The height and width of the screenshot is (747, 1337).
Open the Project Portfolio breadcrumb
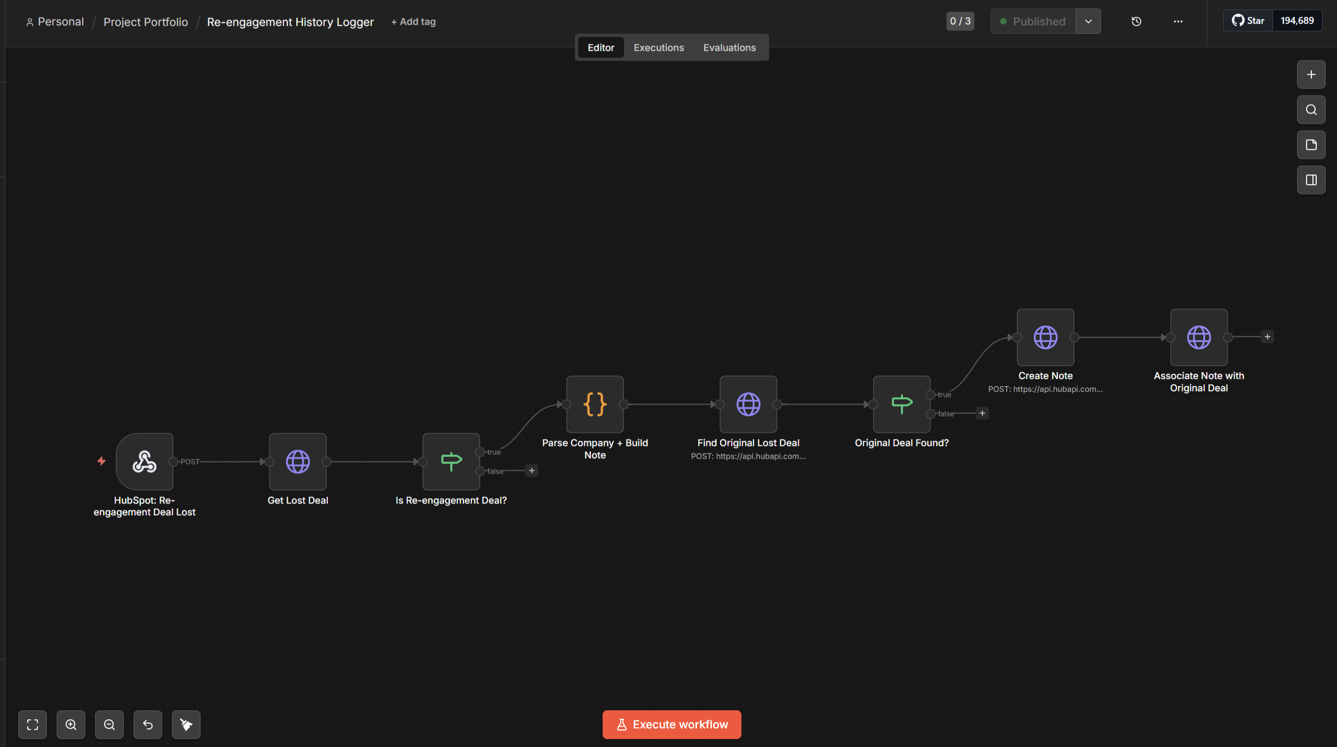146,22
